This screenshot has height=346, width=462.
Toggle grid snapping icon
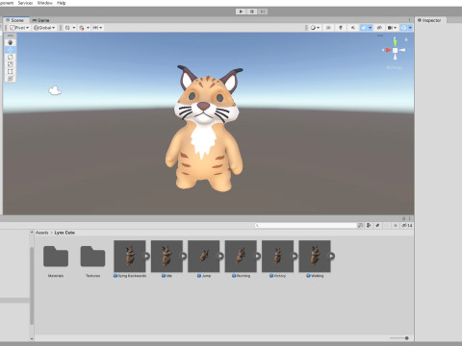click(x=82, y=28)
